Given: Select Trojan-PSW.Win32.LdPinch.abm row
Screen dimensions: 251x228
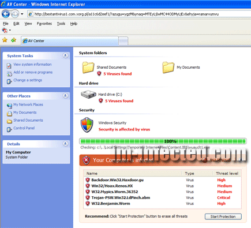Looking at the screenshot, I should 162,197.
